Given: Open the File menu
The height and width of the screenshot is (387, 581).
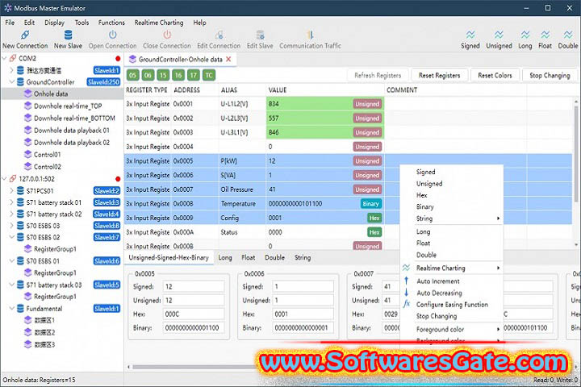Looking at the screenshot, I should click(10, 23).
